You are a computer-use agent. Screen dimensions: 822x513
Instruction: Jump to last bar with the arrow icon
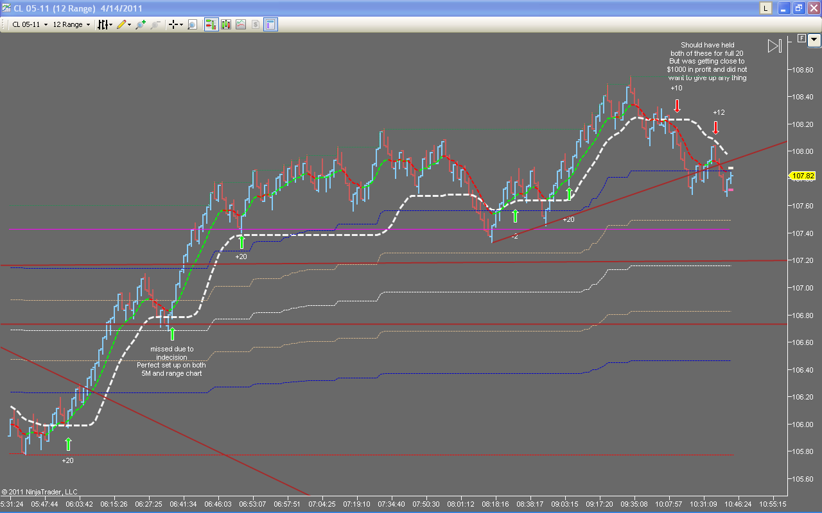(774, 46)
